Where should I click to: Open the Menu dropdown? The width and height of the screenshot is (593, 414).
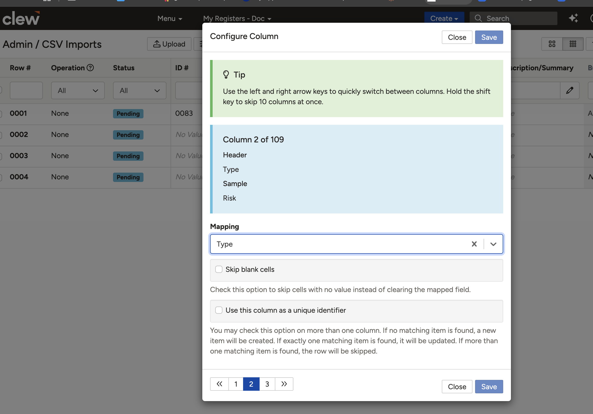coord(170,18)
